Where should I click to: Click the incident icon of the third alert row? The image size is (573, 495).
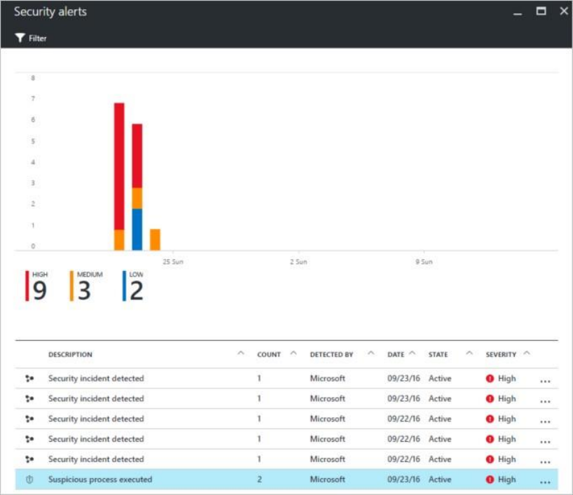click(x=29, y=419)
